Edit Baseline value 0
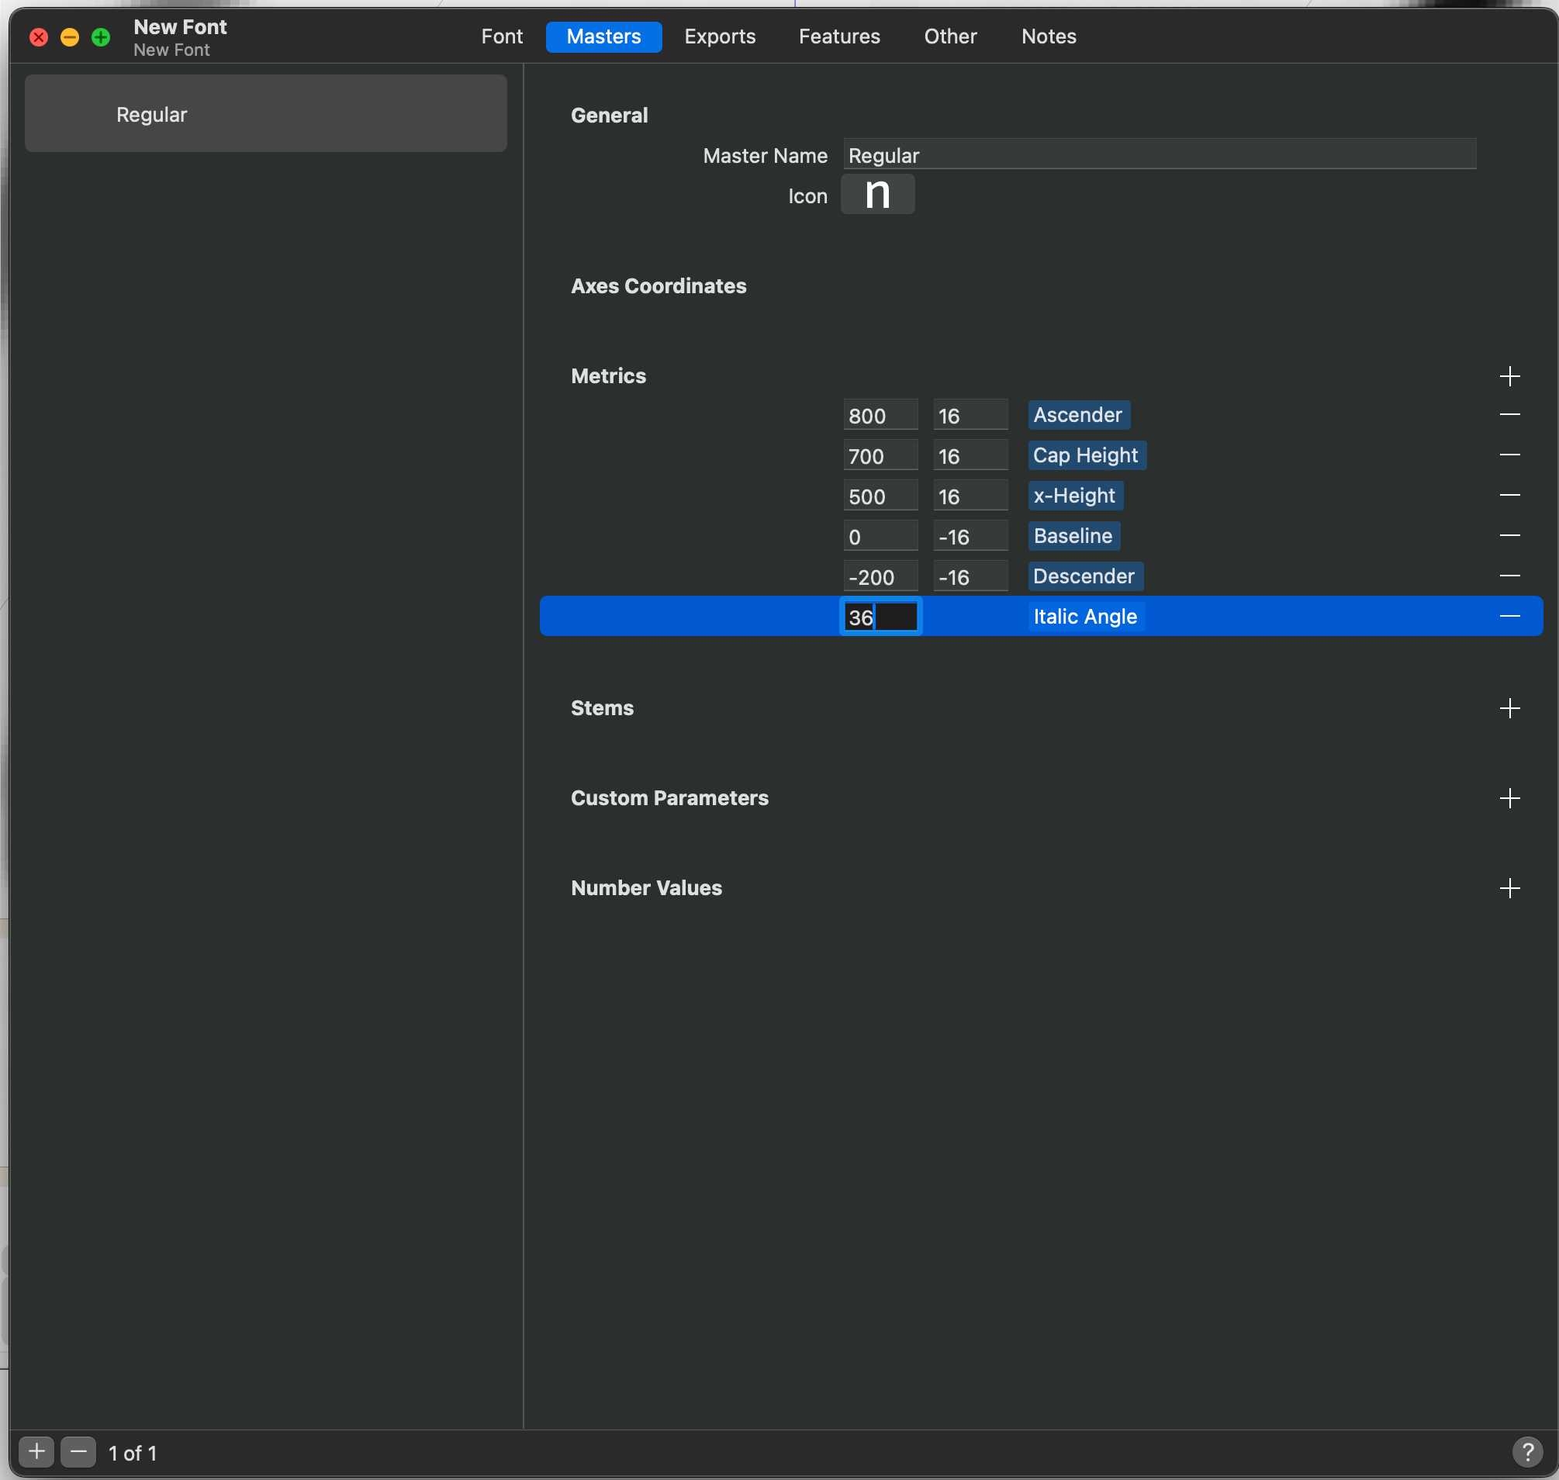The width and height of the screenshot is (1559, 1480). point(880,536)
